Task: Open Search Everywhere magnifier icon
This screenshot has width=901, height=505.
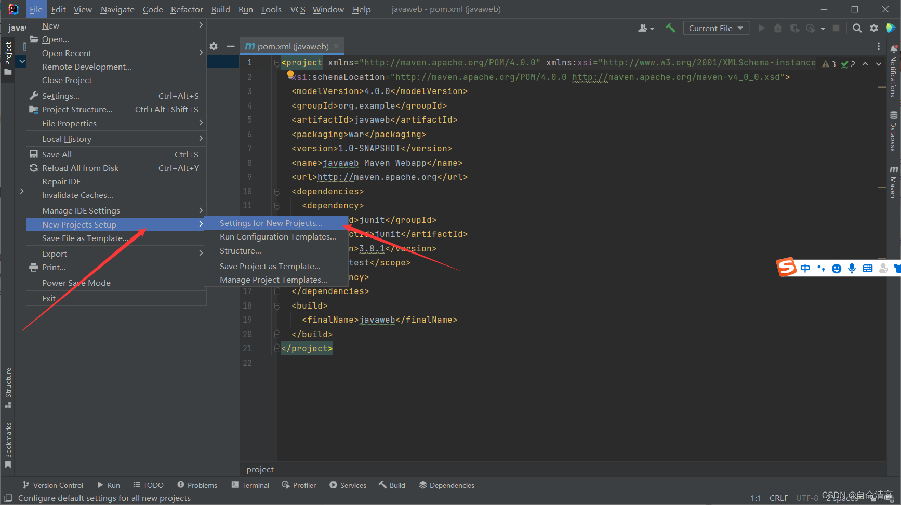Action: (857, 28)
